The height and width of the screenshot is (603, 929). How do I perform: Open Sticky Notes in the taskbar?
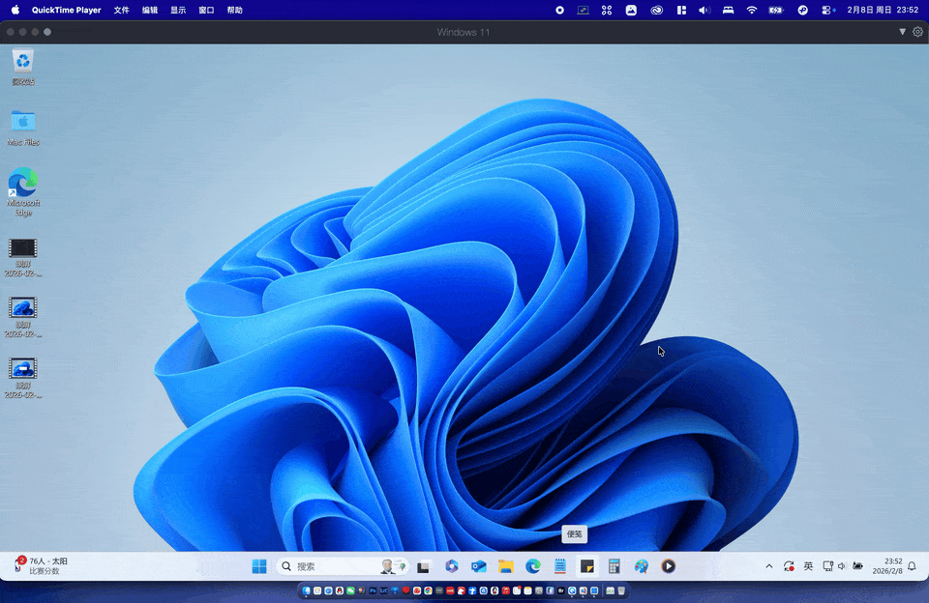pyautogui.click(x=586, y=566)
